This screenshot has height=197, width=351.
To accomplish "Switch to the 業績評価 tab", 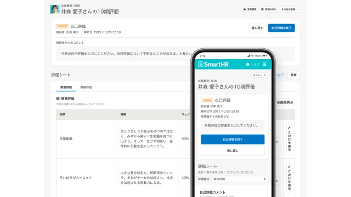I will coord(86,87).
